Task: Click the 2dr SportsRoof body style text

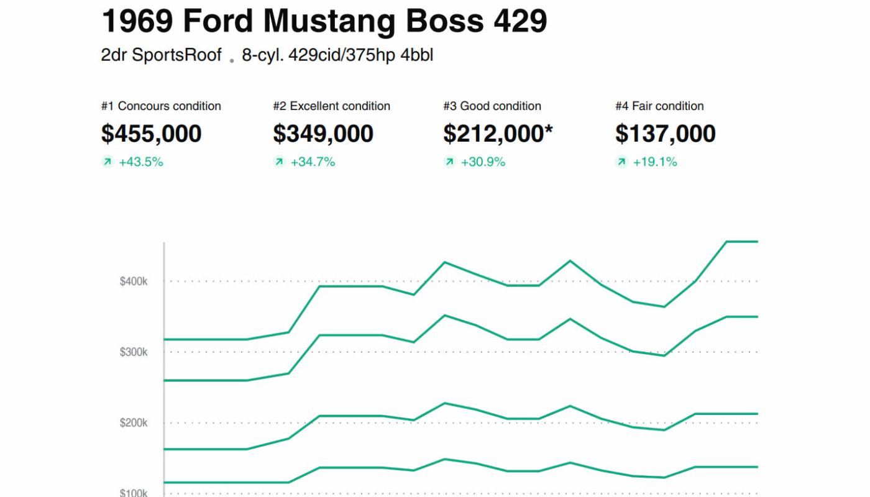Action: (x=161, y=55)
